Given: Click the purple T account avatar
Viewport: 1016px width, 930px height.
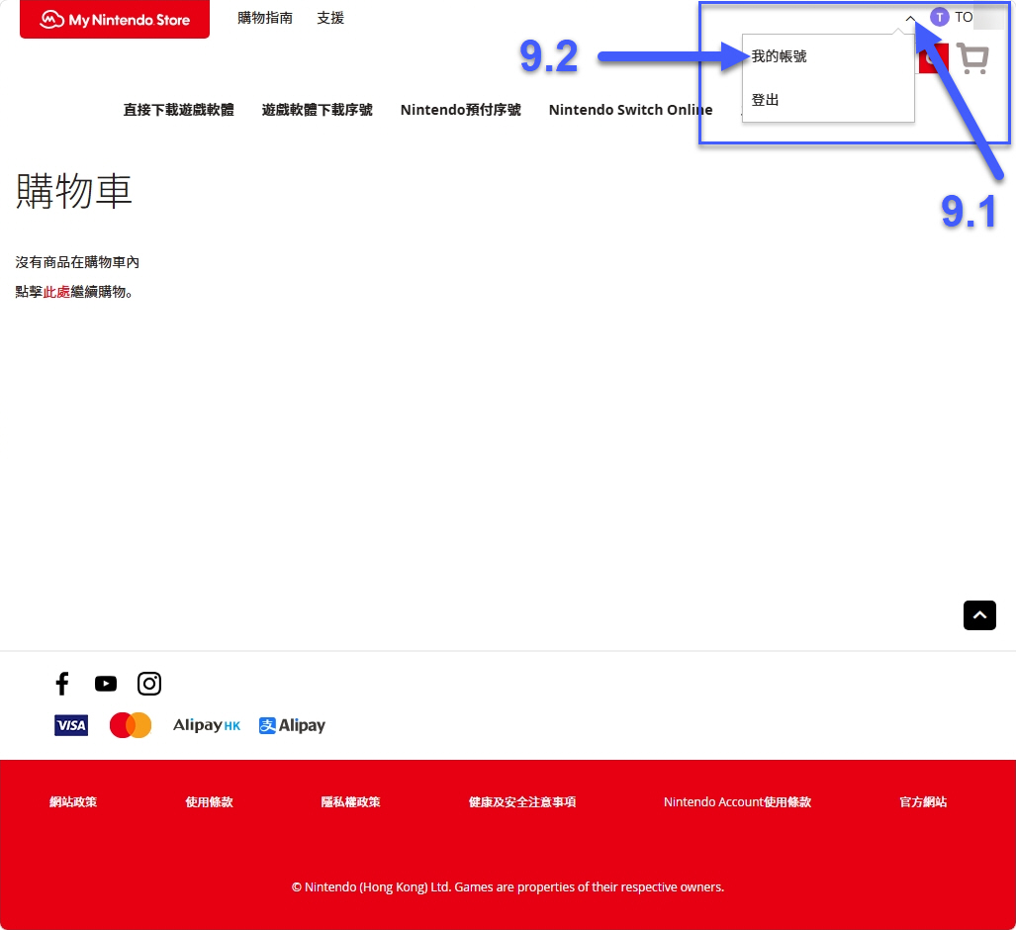Looking at the screenshot, I should [x=939, y=17].
